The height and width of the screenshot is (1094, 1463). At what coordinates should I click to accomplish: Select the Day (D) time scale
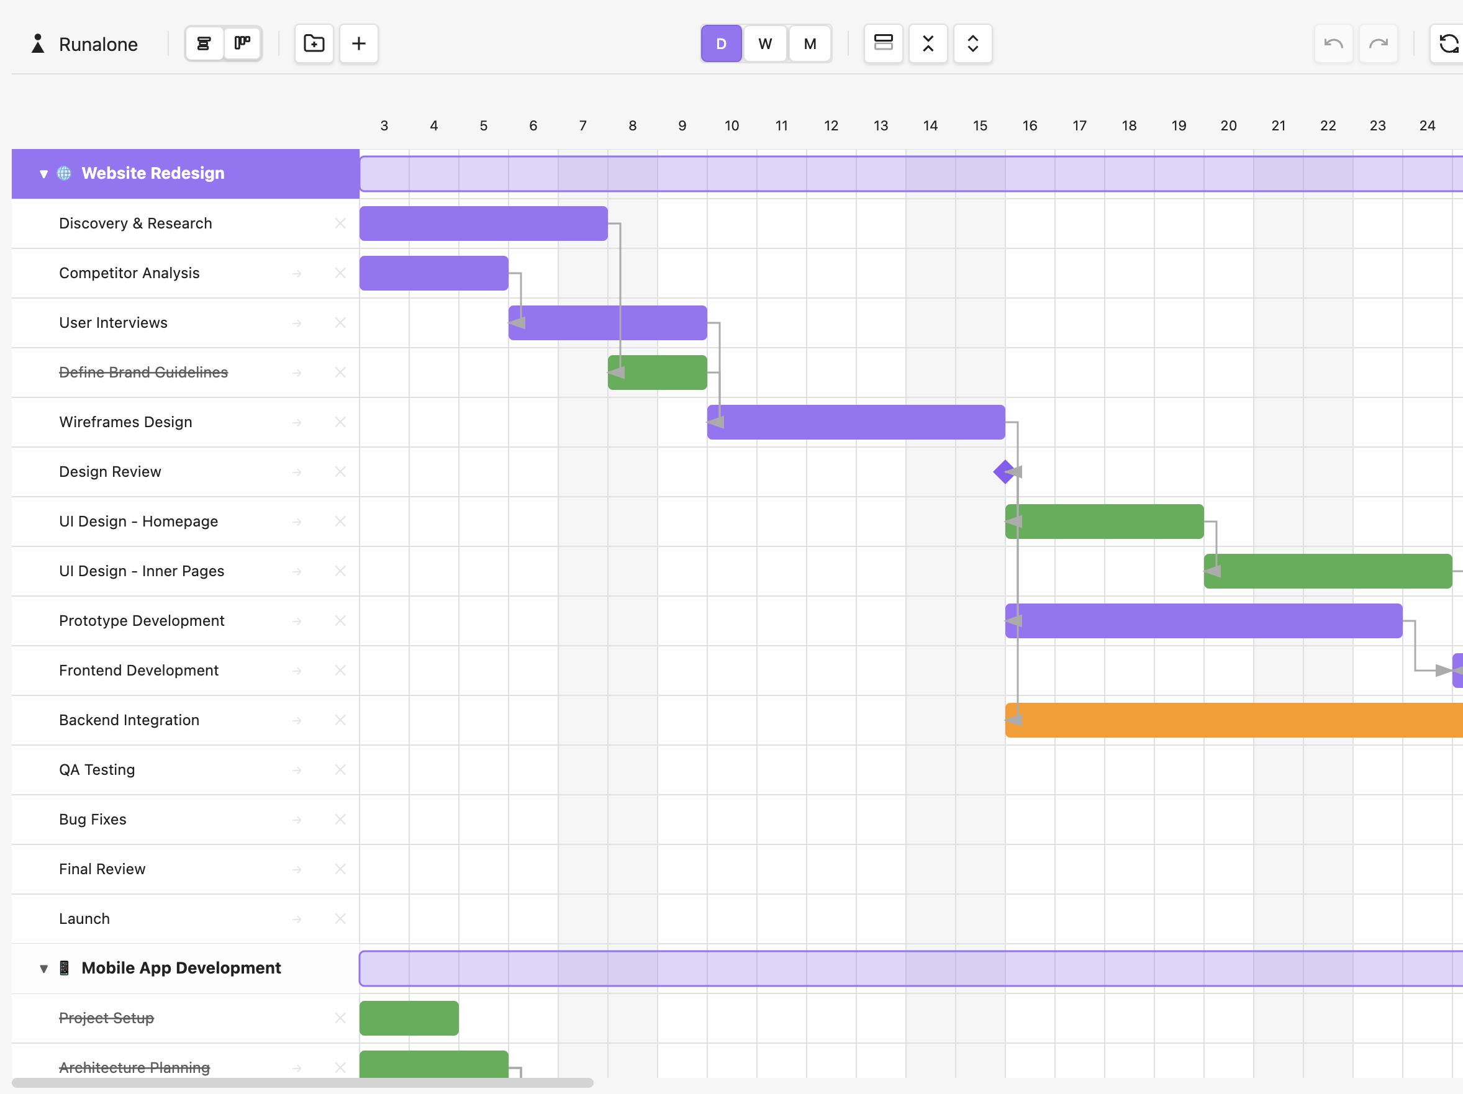click(x=721, y=43)
